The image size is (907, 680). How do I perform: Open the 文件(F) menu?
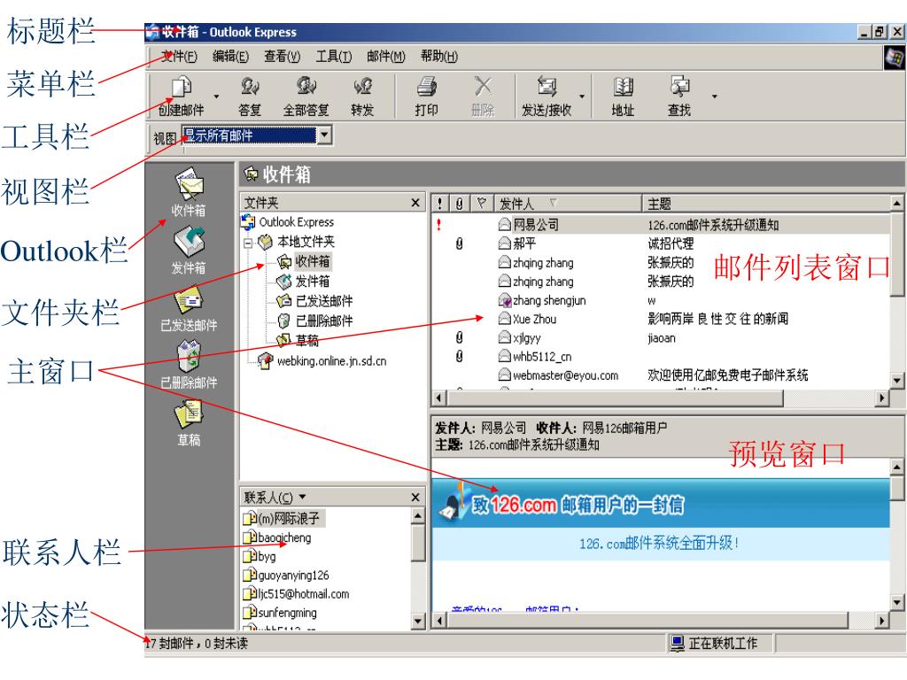179,57
